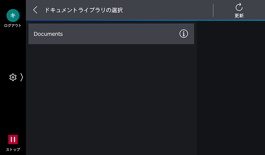Tap the circular refresh arrow icon
This screenshot has height=155, width=265.
pyautogui.click(x=239, y=7)
